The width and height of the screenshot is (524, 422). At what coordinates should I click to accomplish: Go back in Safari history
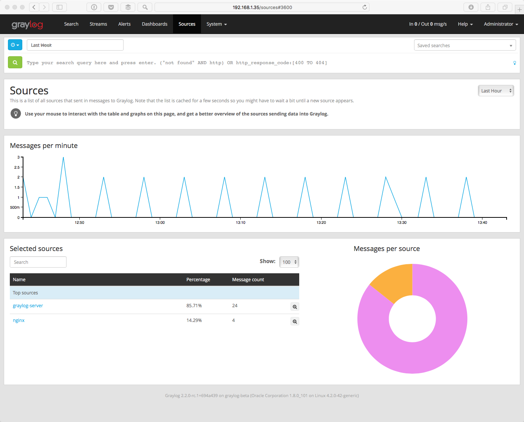(x=34, y=7)
